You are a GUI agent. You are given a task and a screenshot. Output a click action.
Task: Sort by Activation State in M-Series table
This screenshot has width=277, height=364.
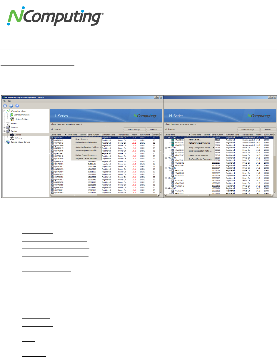pyautogui.click(x=233, y=135)
